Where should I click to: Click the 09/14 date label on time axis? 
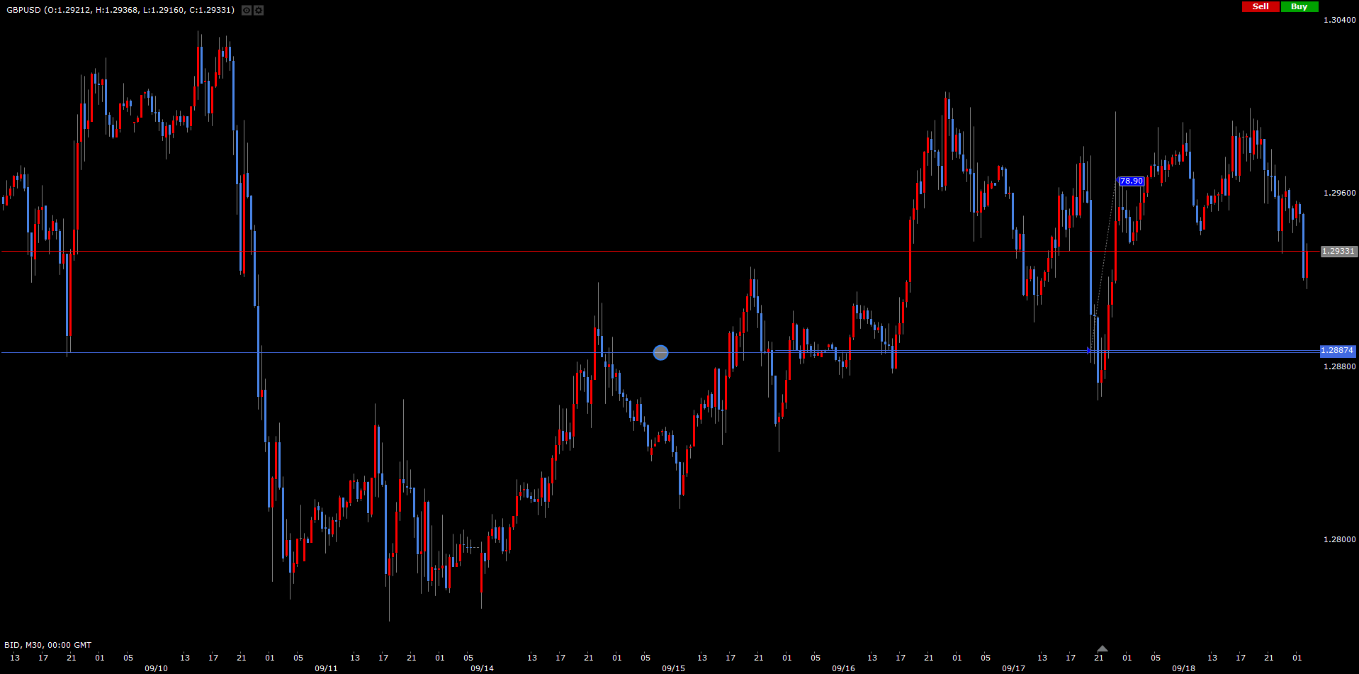[x=482, y=668]
